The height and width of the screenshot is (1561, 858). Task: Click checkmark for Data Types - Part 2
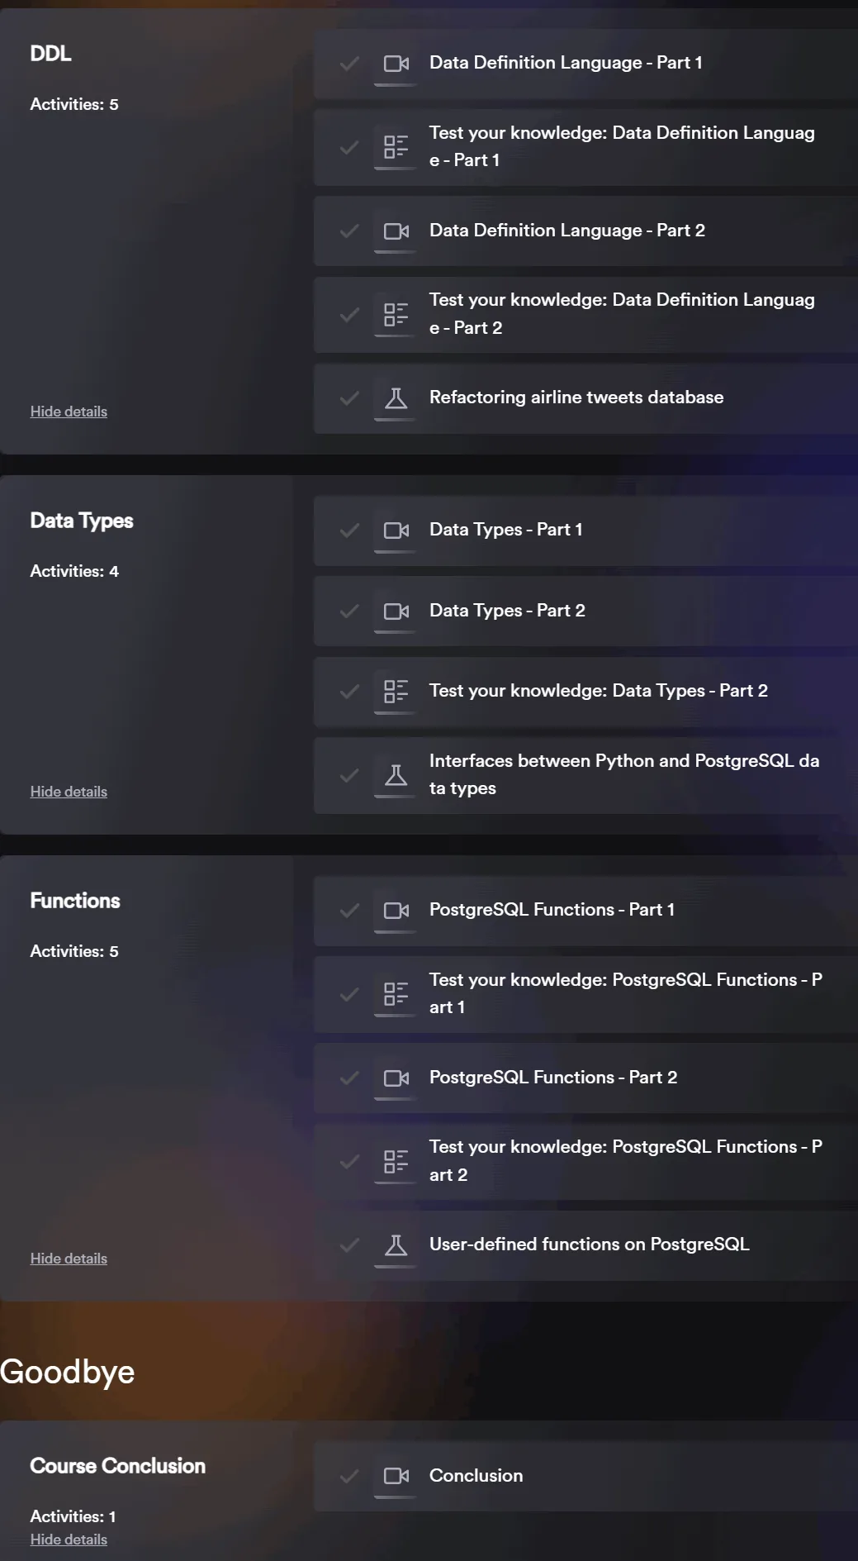click(349, 612)
